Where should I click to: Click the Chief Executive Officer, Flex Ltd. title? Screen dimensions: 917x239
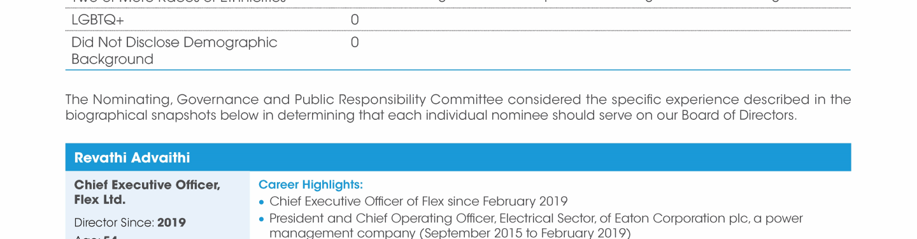pos(147,192)
